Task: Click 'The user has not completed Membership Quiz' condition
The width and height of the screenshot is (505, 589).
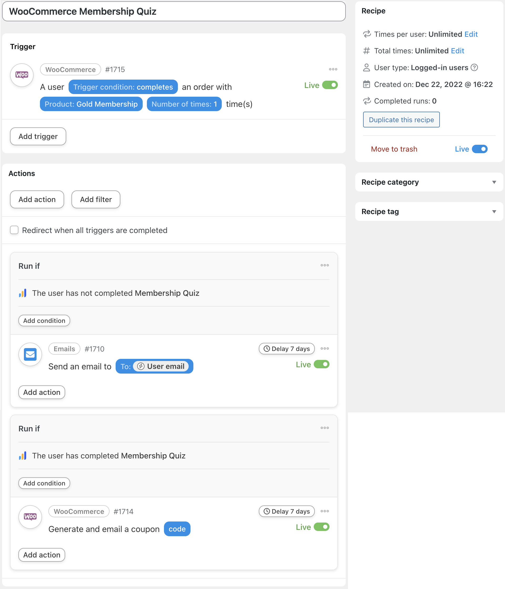Action: coord(116,293)
